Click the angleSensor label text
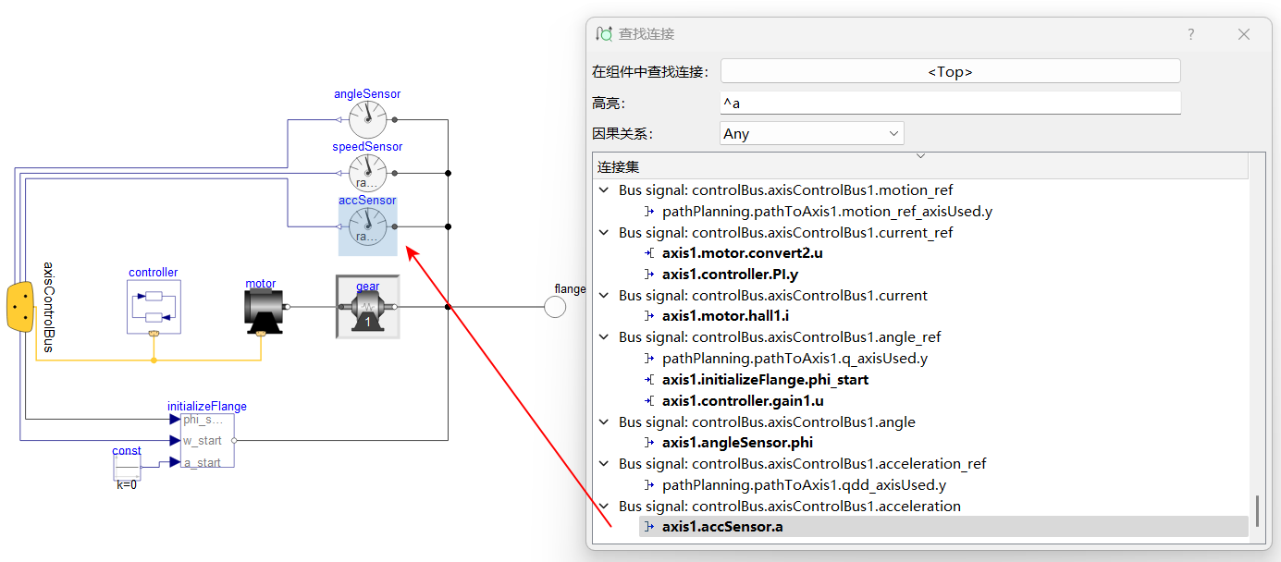The image size is (1281, 562). tap(367, 94)
